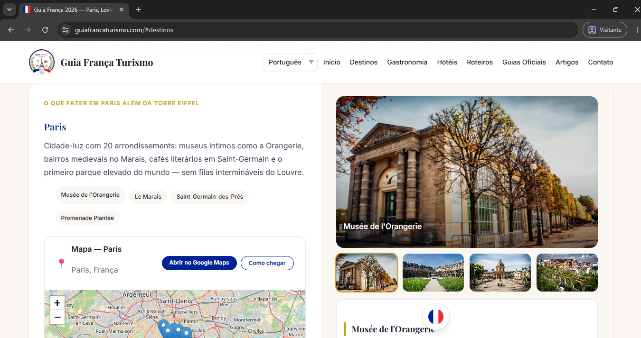Zoom out the map with minus
Screen dimensions: 641x338
pos(57,317)
